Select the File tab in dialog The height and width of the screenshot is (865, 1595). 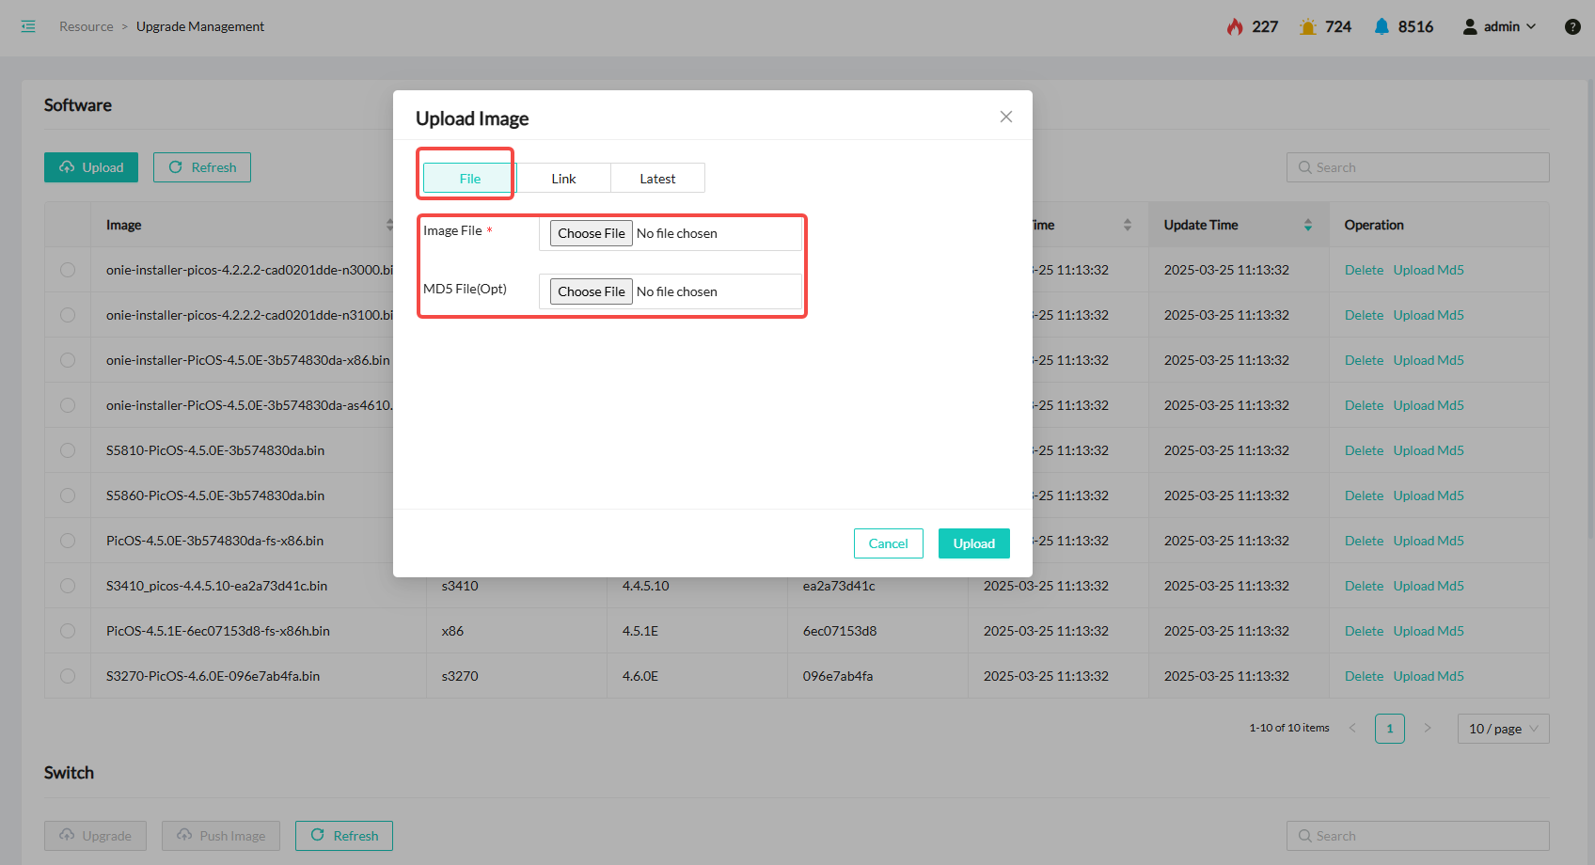coord(469,179)
